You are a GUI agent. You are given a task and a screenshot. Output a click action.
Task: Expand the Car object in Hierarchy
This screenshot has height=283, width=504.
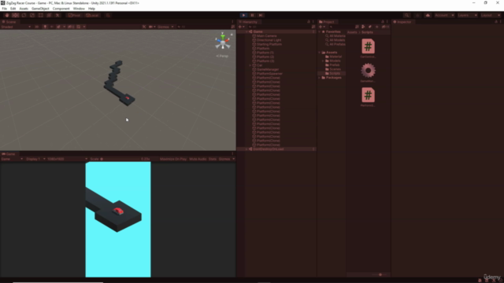coord(250,65)
